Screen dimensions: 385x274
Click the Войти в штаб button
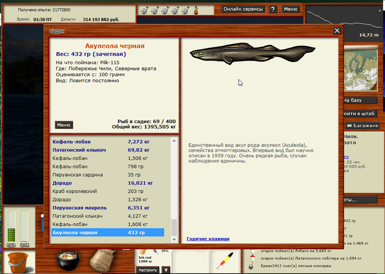360,114
